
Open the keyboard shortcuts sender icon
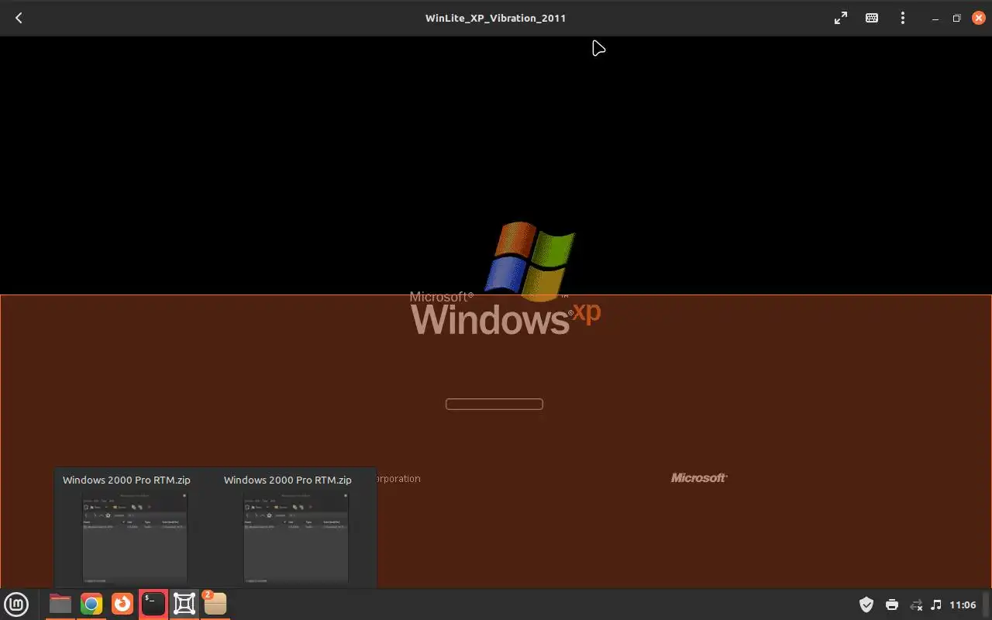[x=872, y=18]
